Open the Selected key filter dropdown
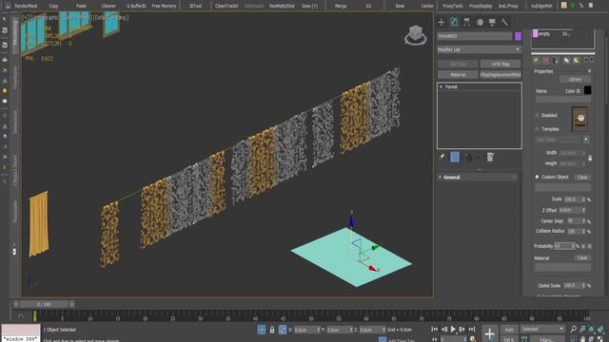Image resolution: width=609 pixels, height=342 pixels. 542,330
